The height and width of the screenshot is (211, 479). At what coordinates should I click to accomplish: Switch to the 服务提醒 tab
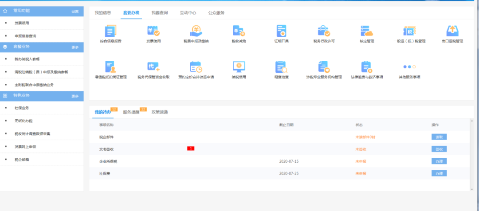coord(131,112)
